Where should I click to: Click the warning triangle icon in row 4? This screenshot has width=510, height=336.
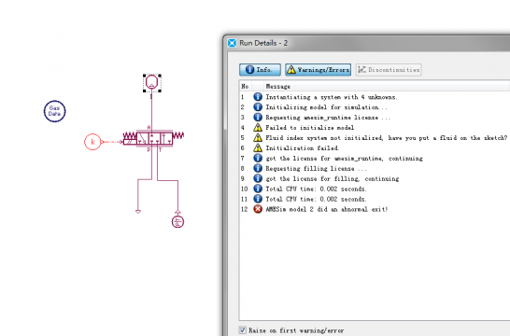click(x=258, y=127)
